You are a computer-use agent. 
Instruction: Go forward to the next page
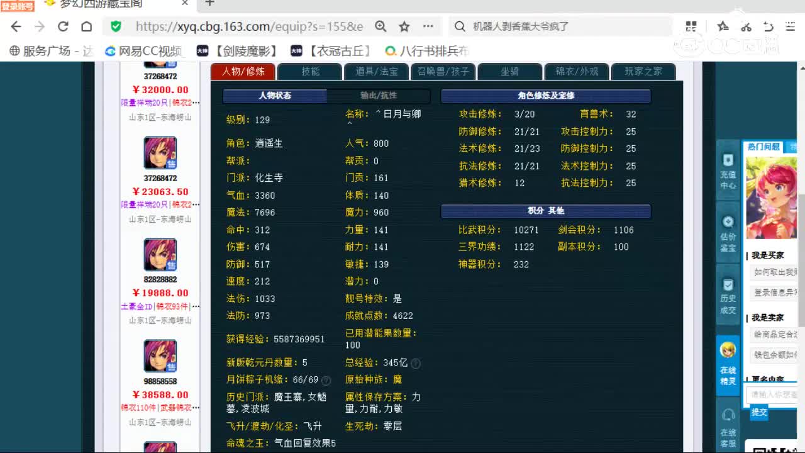(40, 26)
